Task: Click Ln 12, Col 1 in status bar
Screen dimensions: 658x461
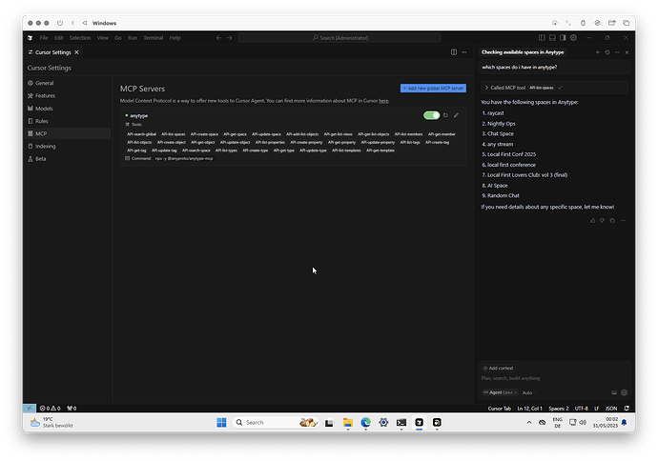Action: (x=529, y=409)
